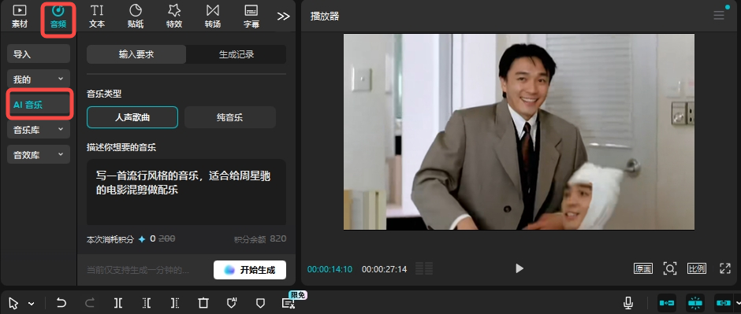Click the 当前仅支持生成一分钟的 hint text
The height and width of the screenshot is (314, 741).
138,270
